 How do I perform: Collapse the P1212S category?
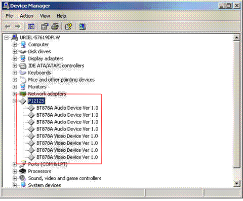[15, 101]
